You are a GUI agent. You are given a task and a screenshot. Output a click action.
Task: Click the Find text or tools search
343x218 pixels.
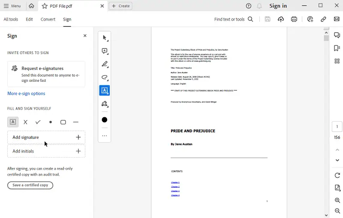coord(233,19)
